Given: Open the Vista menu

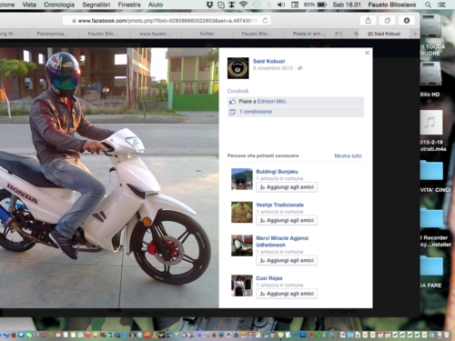Looking at the screenshot, I should pyautogui.click(x=29, y=5).
